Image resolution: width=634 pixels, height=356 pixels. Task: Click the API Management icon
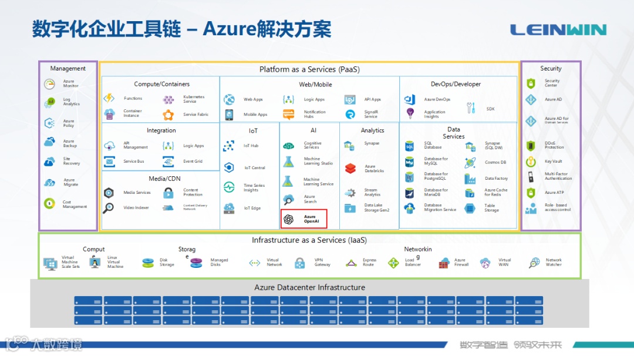click(110, 146)
